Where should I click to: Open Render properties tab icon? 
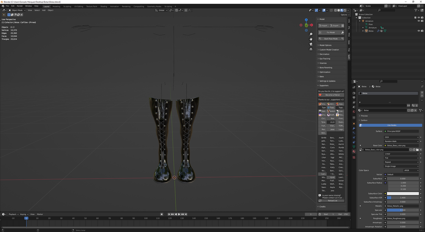(354, 93)
